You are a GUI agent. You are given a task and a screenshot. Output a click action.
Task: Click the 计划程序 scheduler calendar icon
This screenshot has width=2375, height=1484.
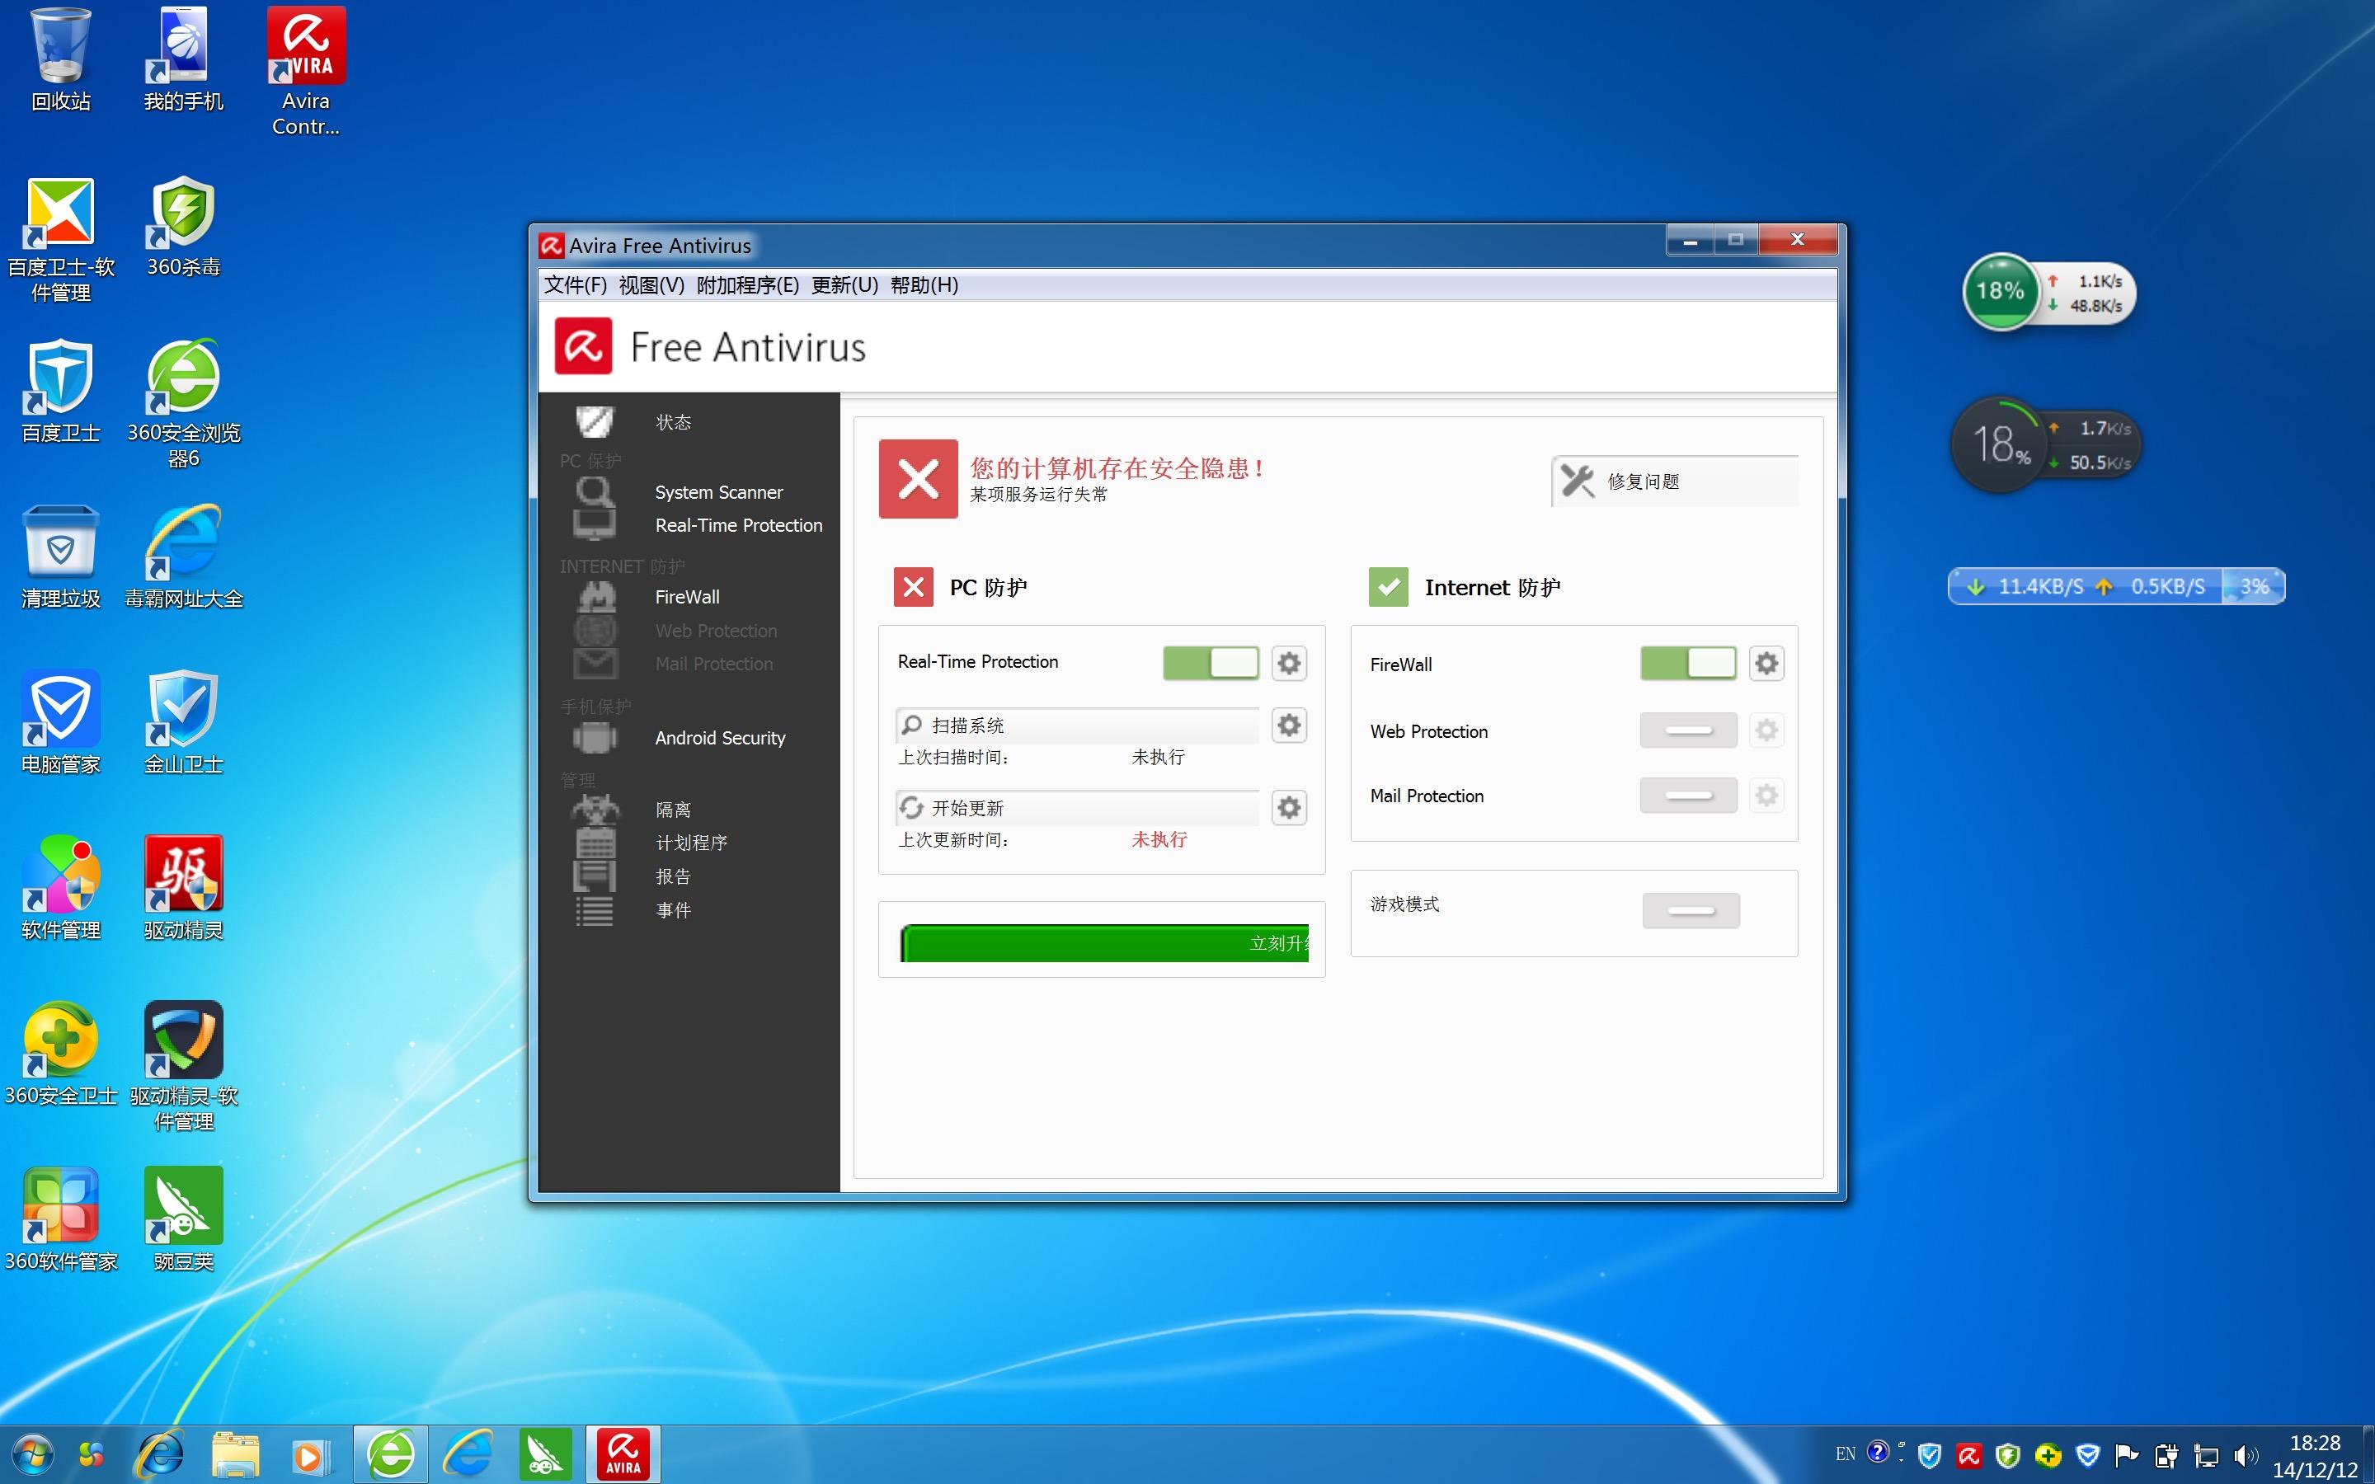pos(595,843)
